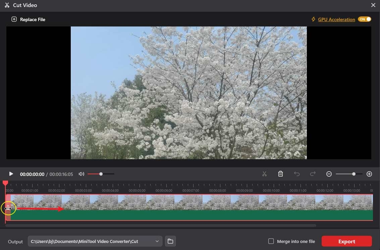Delete segment with trash icon
The width and height of the screenshot is (380, 250).
coord(280,174)
